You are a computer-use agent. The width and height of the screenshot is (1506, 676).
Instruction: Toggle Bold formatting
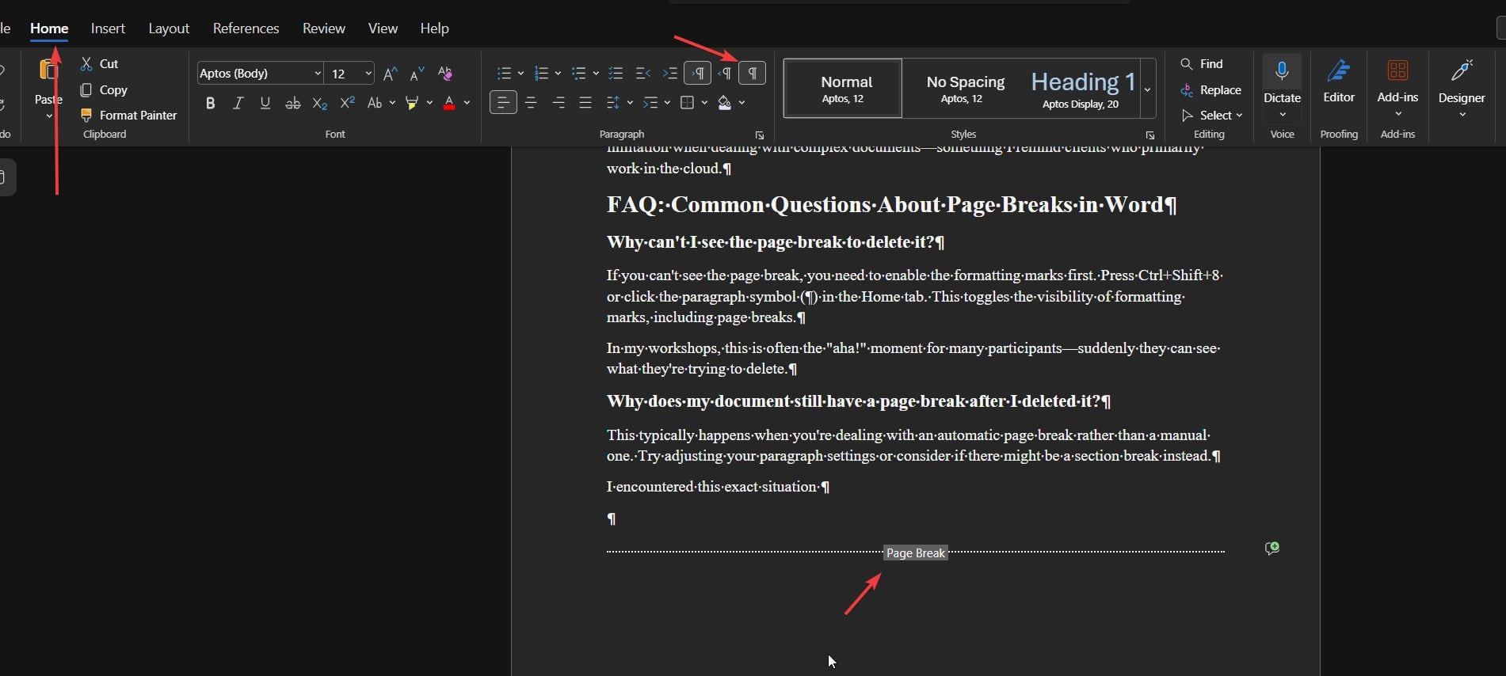tap(210, 103)
